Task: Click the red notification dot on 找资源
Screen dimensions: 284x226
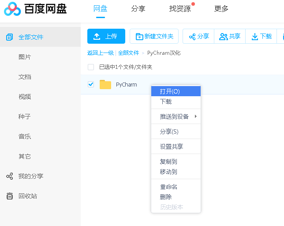Action: point(193,4)
